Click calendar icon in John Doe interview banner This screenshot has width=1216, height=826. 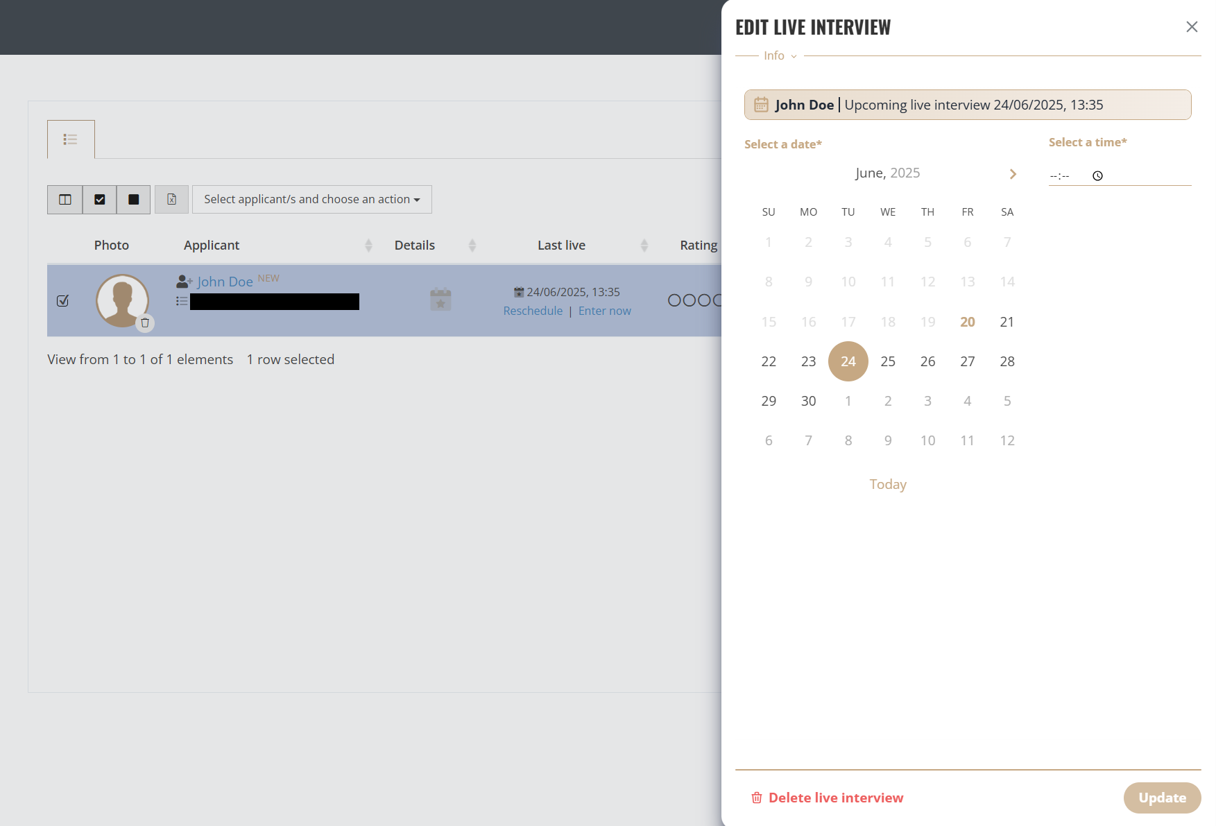pyautogui.click(x=761, y=105)
